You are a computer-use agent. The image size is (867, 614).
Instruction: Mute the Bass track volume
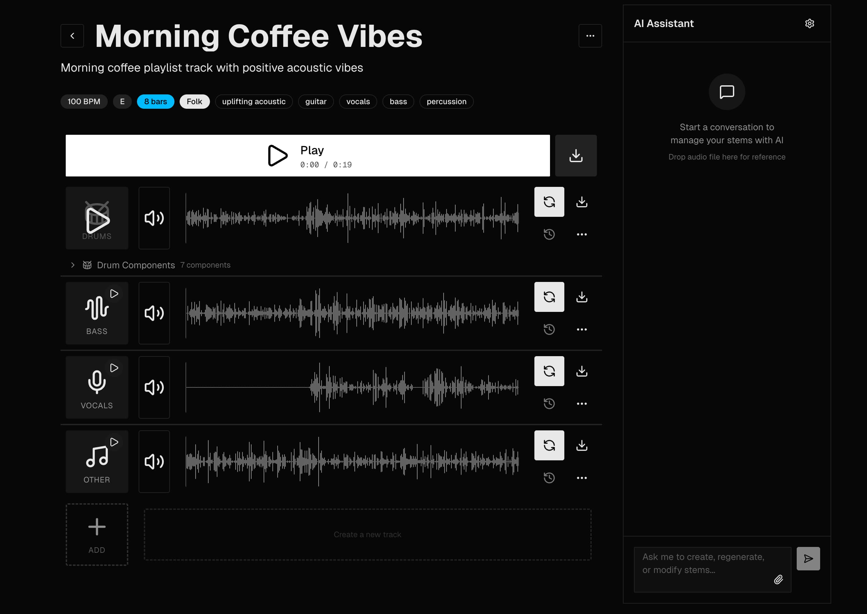pos(154,313)
